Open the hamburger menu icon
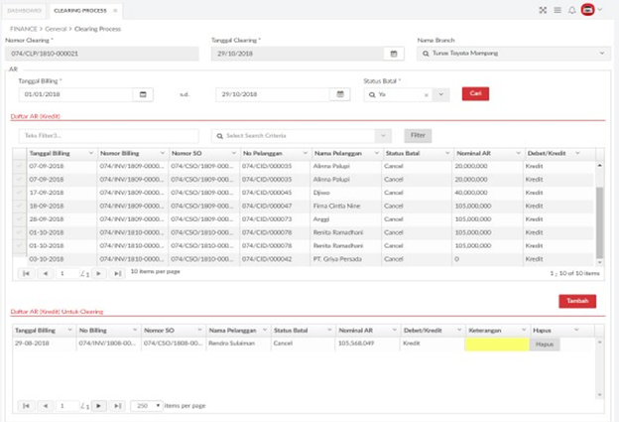Screen dimensions: 619x422 pyautogui.click(x=557, y=10)
